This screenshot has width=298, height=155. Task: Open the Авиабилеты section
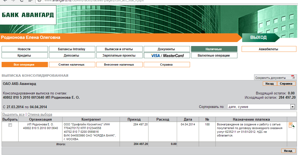point(269,49)
